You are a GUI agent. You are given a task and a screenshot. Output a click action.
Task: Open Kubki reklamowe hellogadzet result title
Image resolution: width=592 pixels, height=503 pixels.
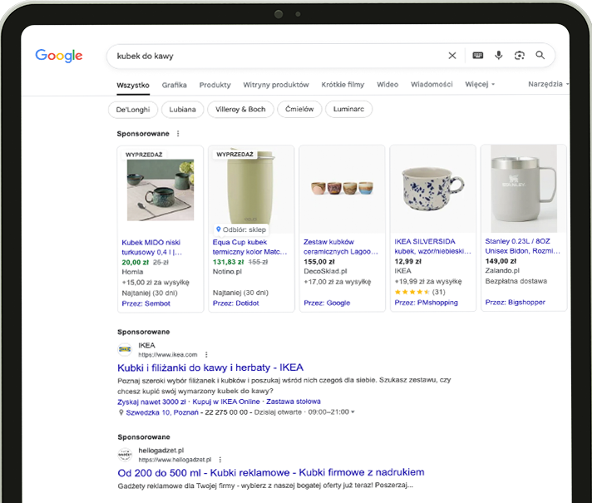[271, 473]
